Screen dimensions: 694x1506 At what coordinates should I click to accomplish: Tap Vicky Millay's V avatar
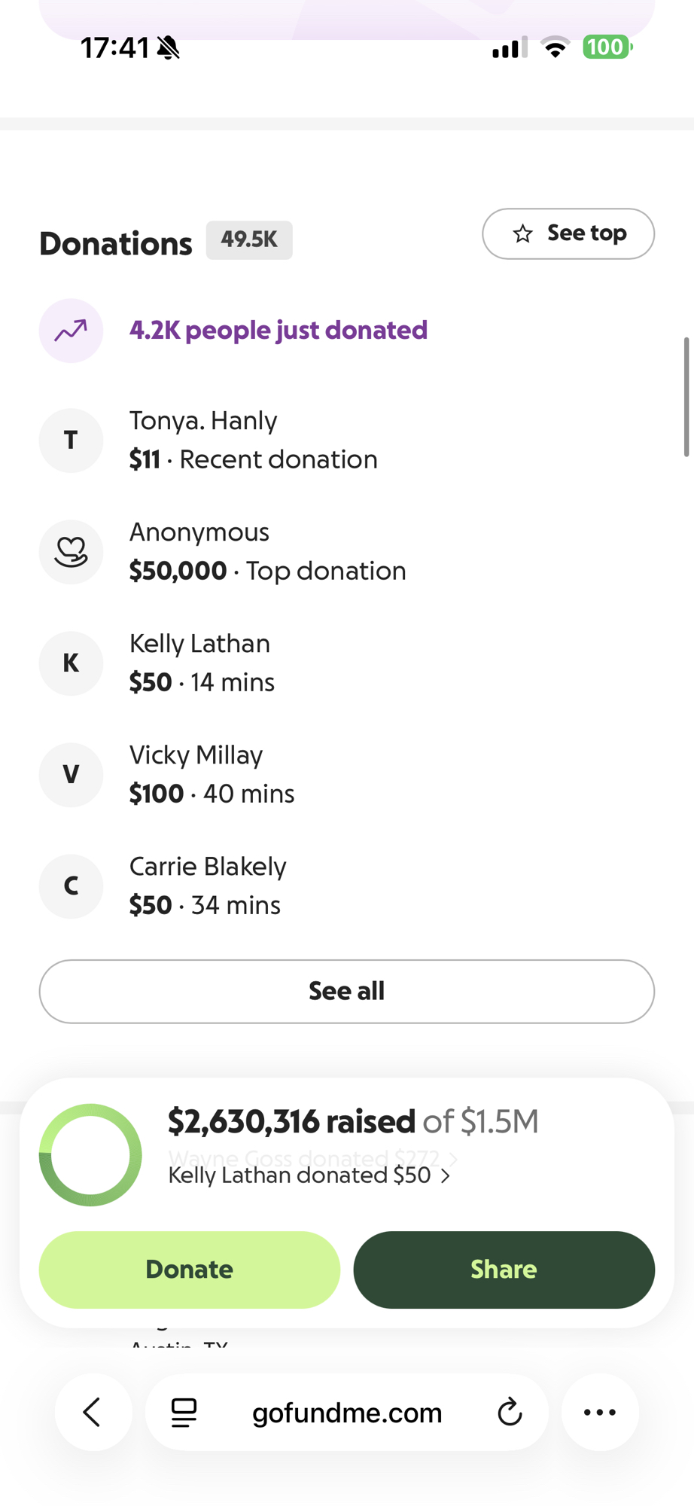71,775
